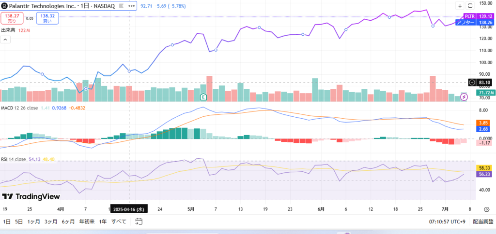The width and height of the screenshot is (496, 234).
Task: Click the flag icon beside NASDAQ
Action: point(121,6)
